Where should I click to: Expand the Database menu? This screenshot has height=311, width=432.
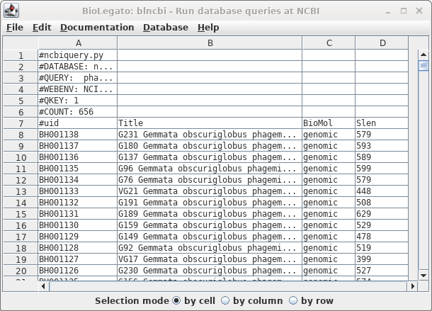(165, 27)
